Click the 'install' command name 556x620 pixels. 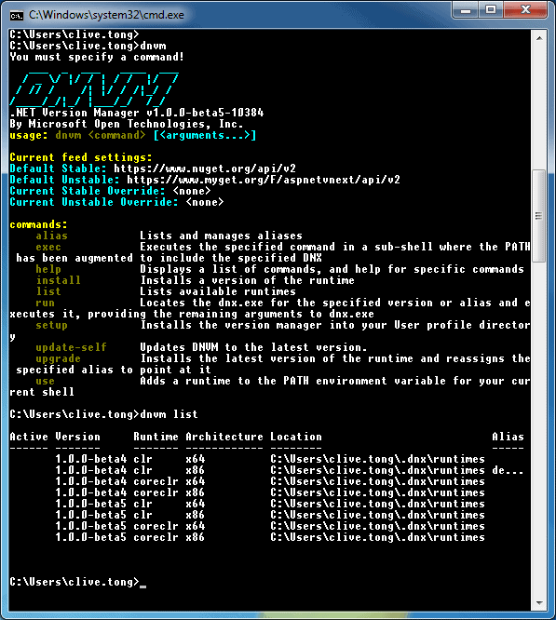click(x=58, y=280)
